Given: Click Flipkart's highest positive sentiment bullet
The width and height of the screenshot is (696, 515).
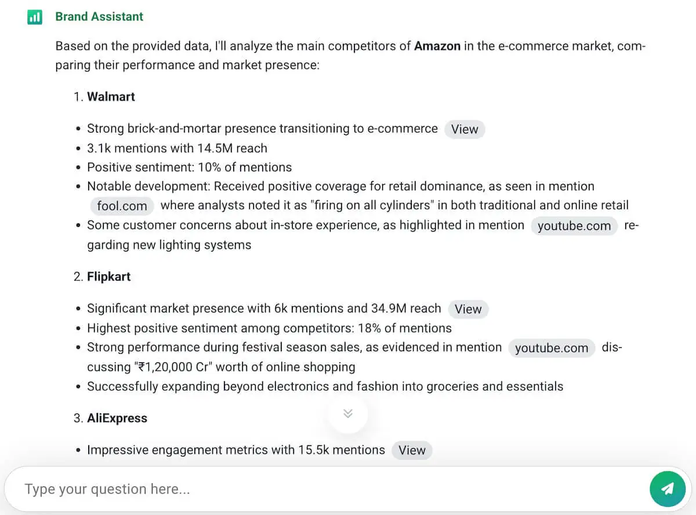Looking at the screenshot, I should tap(269, 328).
